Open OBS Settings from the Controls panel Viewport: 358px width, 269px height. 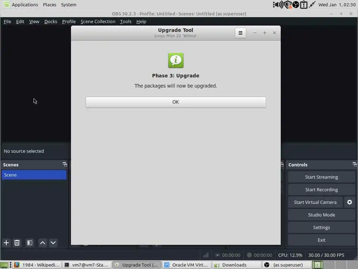coord(322,227)
